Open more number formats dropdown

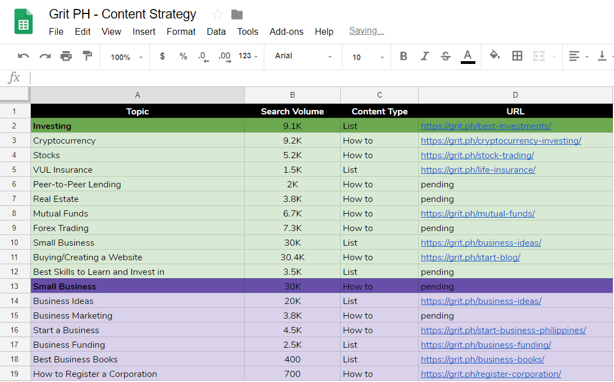point(248,56)
